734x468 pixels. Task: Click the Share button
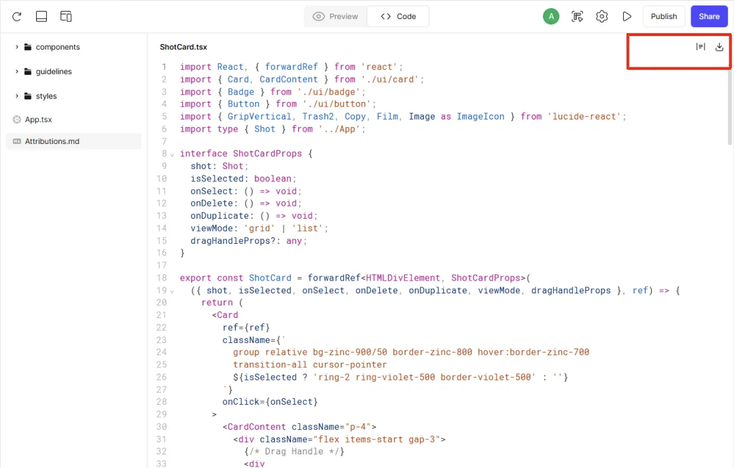(709, 16)
